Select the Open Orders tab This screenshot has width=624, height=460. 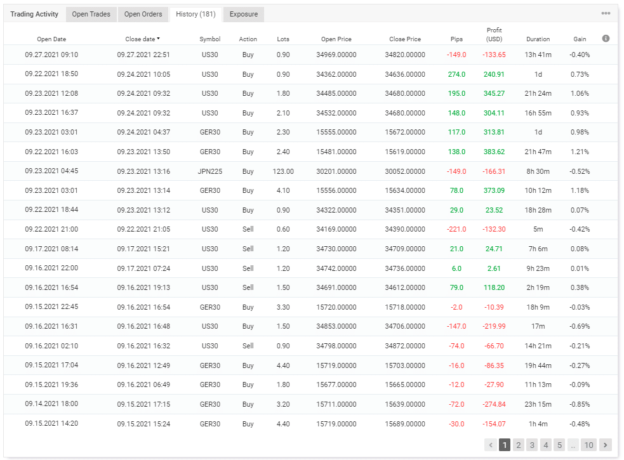click(143, 14)
